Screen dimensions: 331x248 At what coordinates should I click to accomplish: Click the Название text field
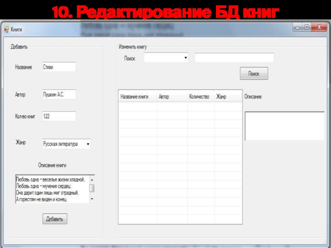coord(59,67)
